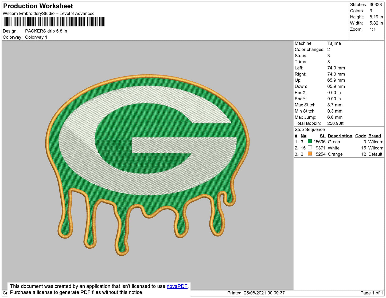Viewport: 386px width, 298px height.
Task: Select the orange color swatch in stop sequence
Action: 310,154
